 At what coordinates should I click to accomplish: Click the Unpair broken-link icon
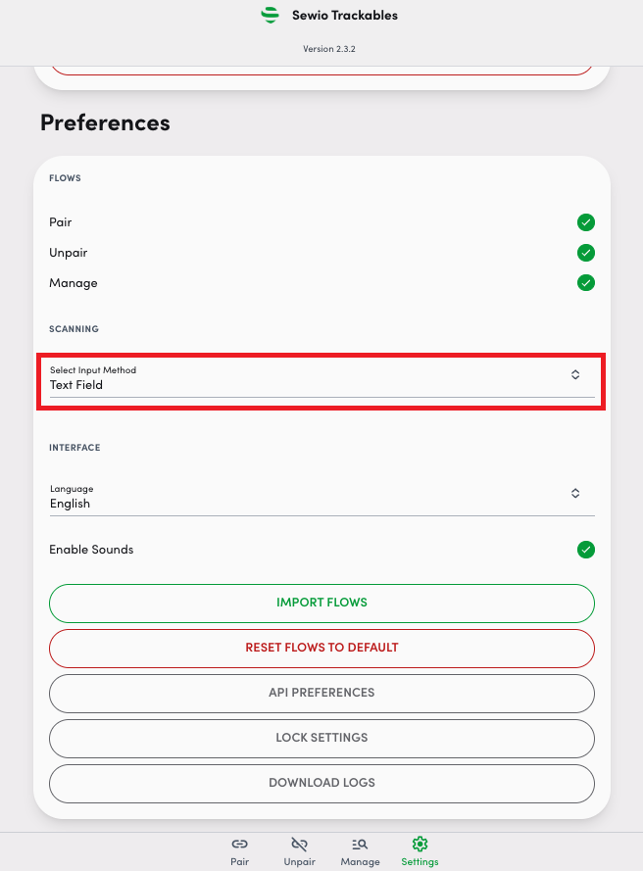click(301, 844)
